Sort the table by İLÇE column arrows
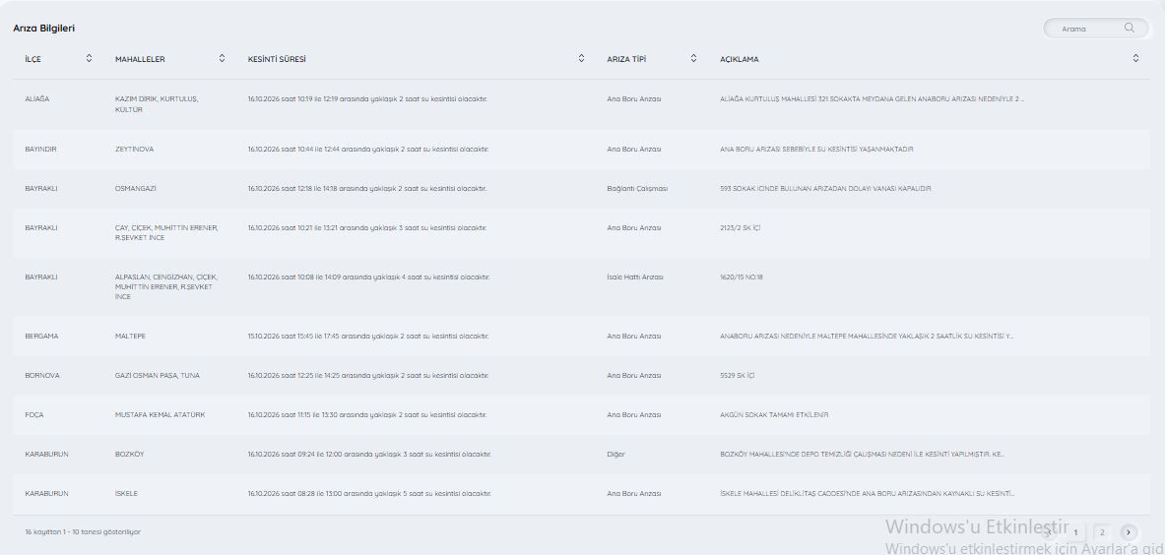Viewport: 1165px width, 555px height. [90, 59]
